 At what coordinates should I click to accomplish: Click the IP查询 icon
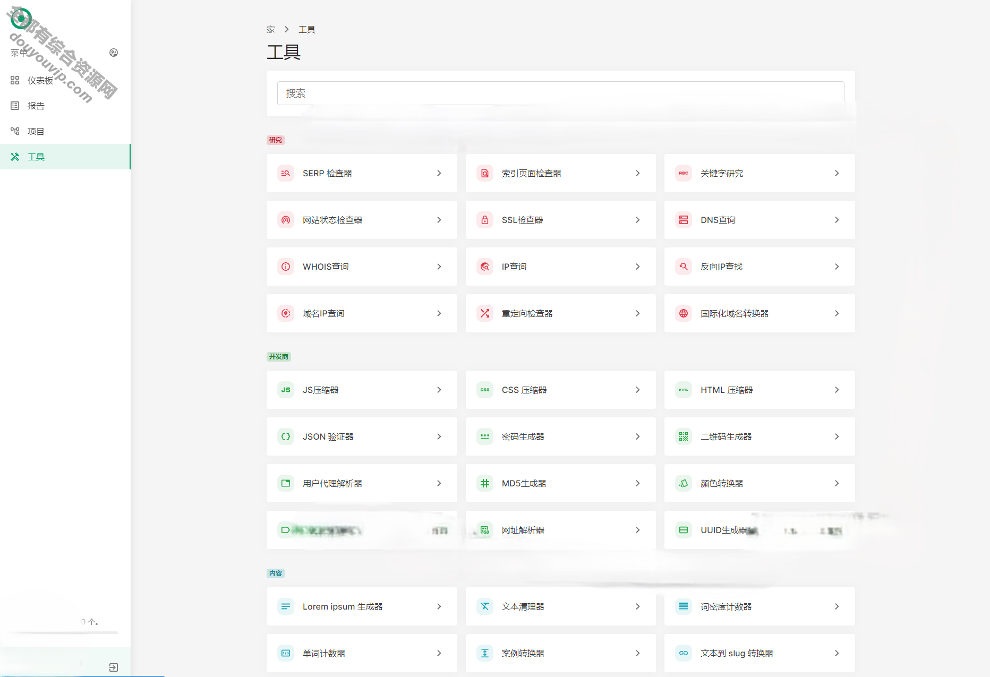[485, 267]
